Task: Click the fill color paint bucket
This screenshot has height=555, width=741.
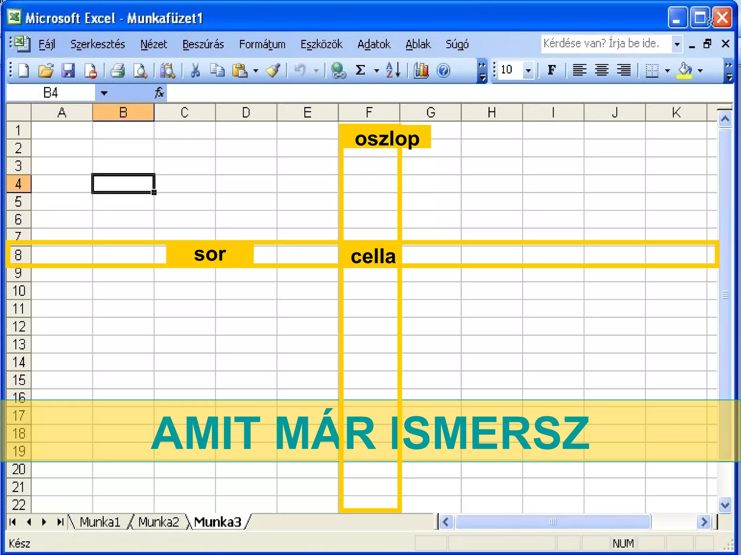Action: pos(685,70)
